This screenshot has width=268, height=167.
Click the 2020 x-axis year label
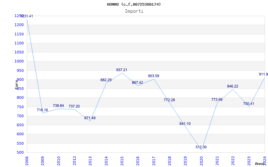(201, 161)
